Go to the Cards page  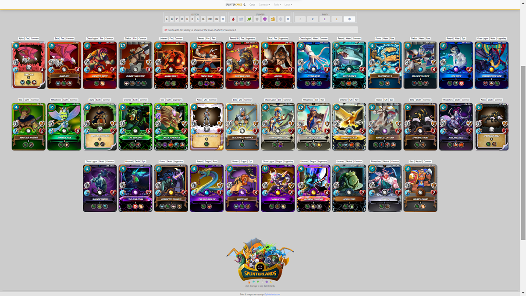click(252, 4)
